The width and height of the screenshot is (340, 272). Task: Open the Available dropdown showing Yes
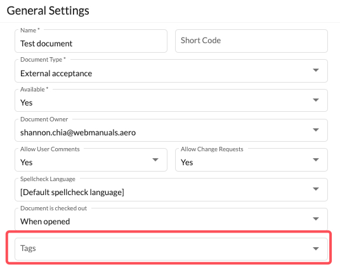click(x=171, y=100)
